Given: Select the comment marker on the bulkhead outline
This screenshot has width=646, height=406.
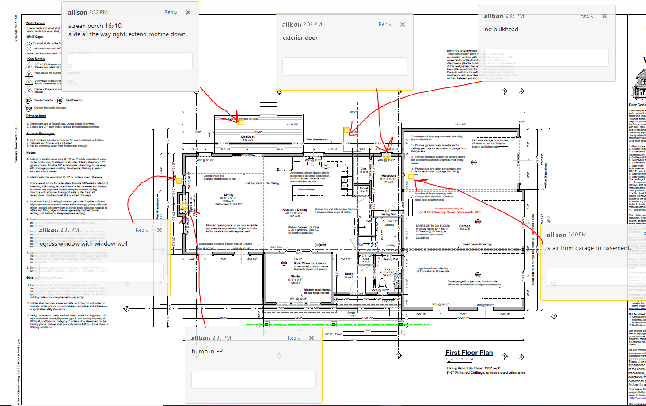Looking at the screenshot, I should click(347, 130).
